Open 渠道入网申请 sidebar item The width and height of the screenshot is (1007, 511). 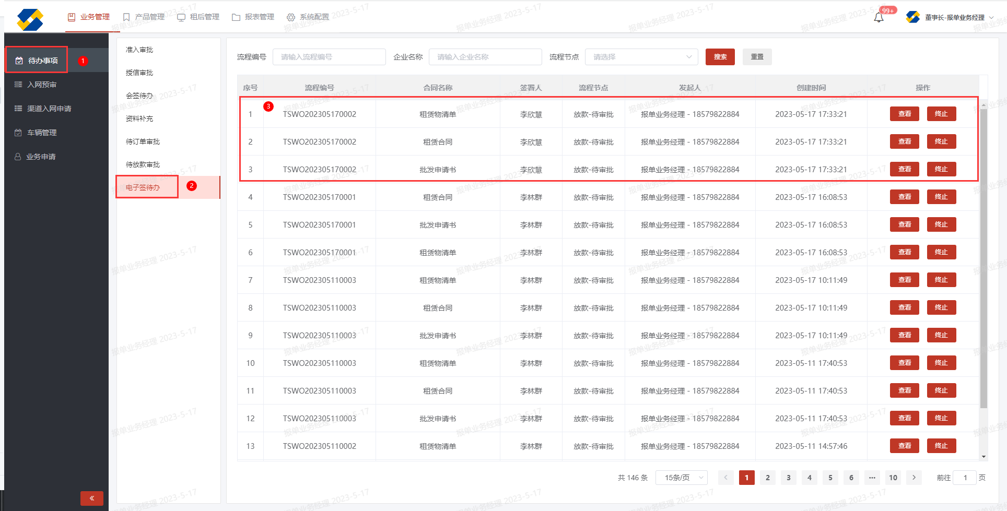point(49,109)
